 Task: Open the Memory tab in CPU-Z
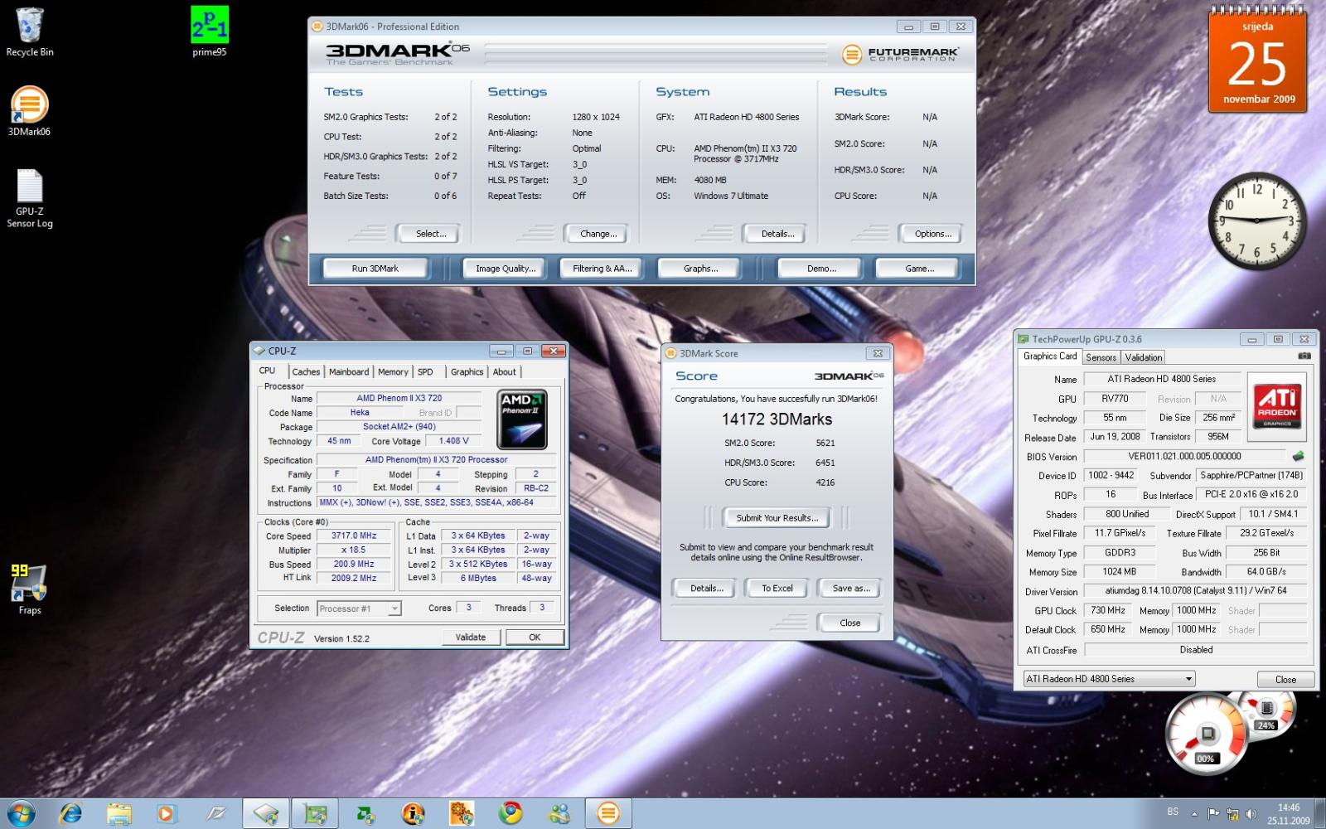click(393, 372)
